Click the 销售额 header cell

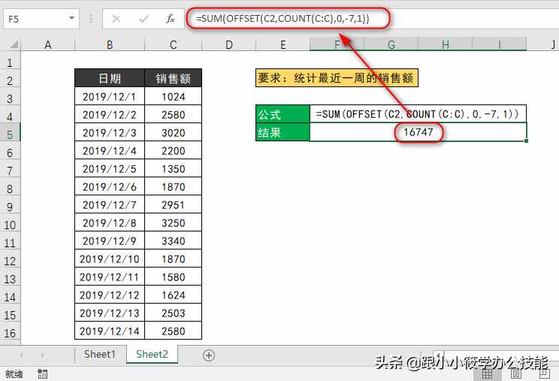tap(174, 78)
